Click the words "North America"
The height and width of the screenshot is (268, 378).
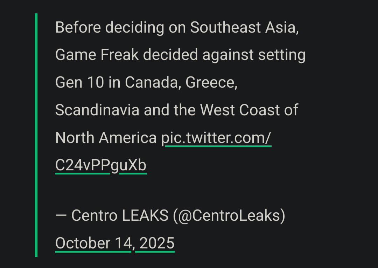pyautogui.click(x=106, y=138)
